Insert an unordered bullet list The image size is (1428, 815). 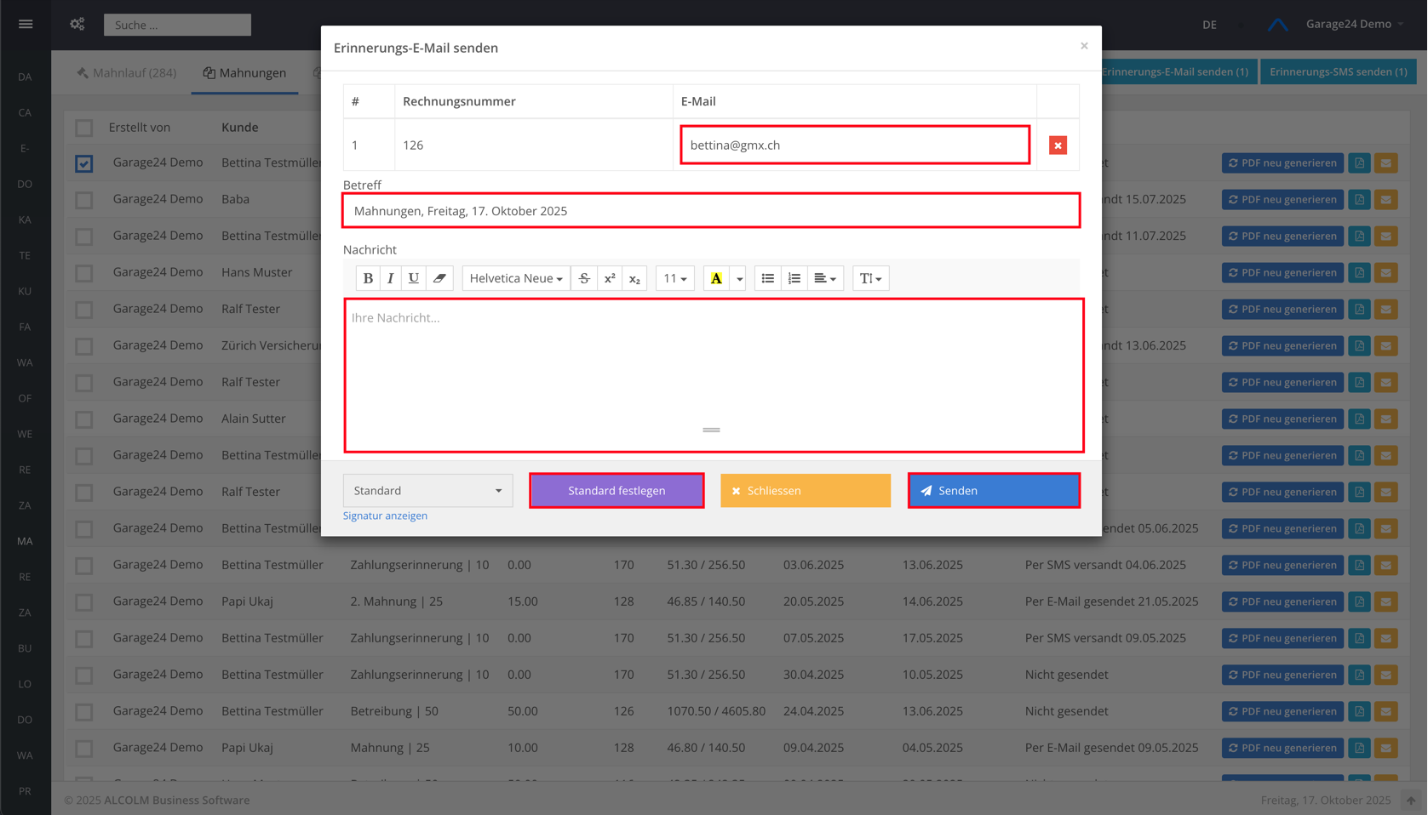(x=767, y=278)
